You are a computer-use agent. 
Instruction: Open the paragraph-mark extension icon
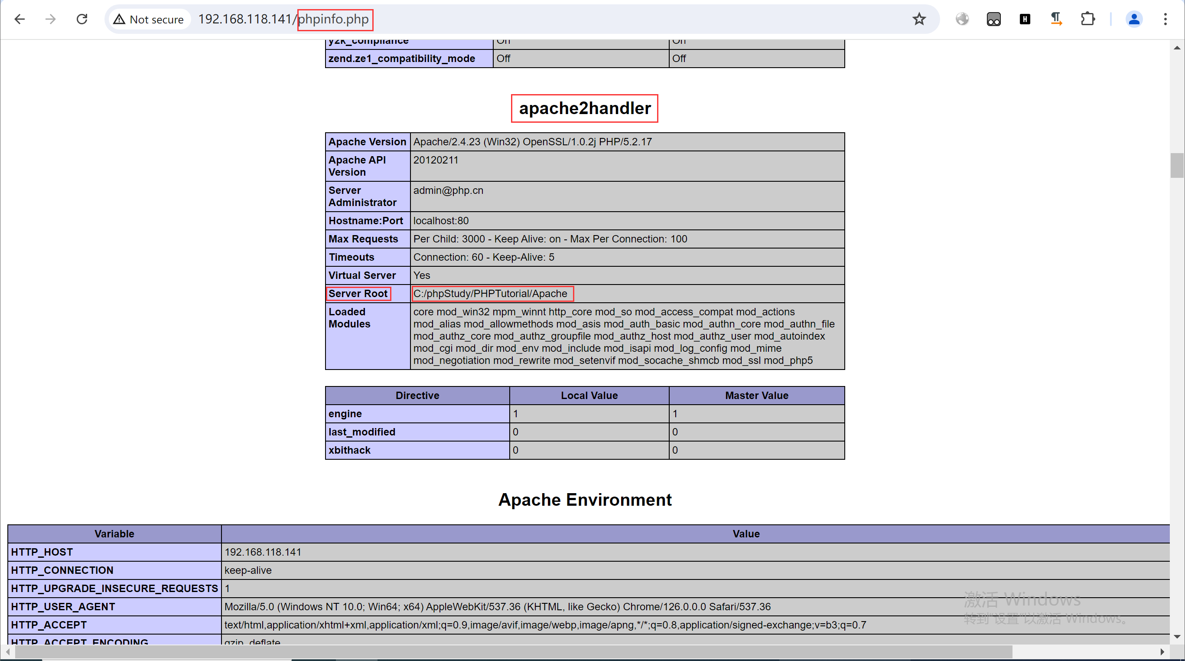point(1056,19)
